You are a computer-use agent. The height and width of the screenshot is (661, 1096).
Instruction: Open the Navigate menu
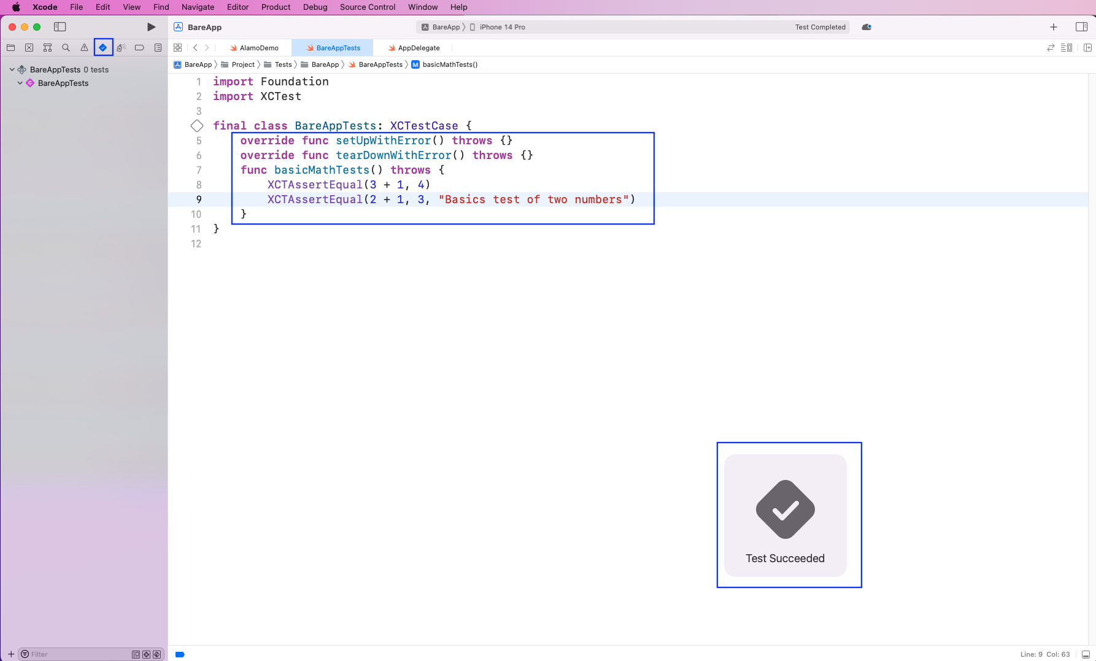point(198,7)
